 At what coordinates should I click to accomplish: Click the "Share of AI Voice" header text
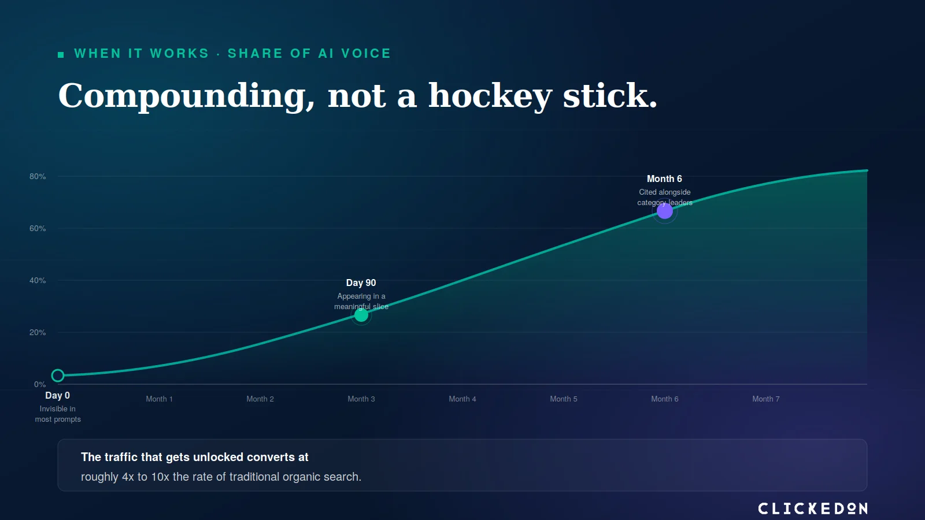(x=309, y=54)
